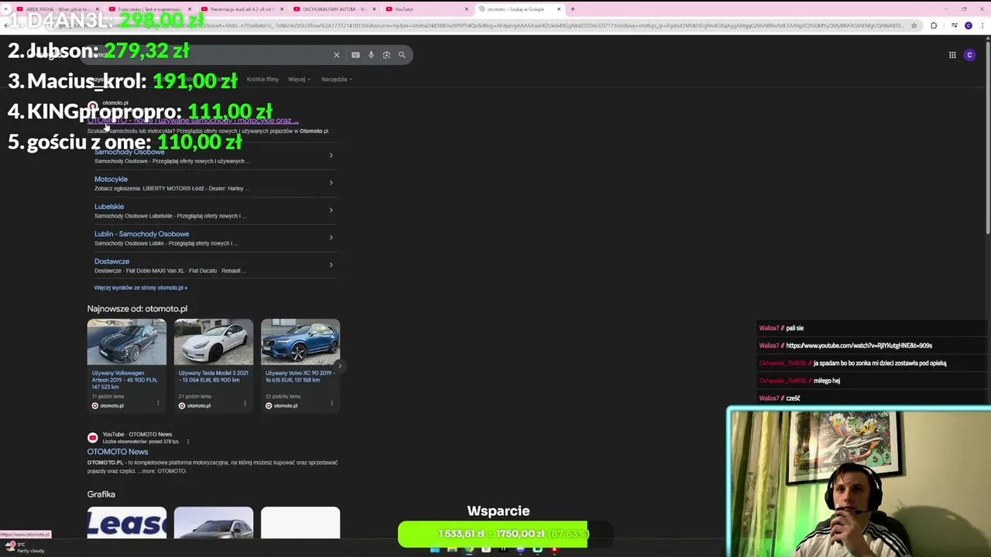Open the 'Więcej' search filters dropdown
The width and height of the screenshot is (991, 557).
coord(299,79)
